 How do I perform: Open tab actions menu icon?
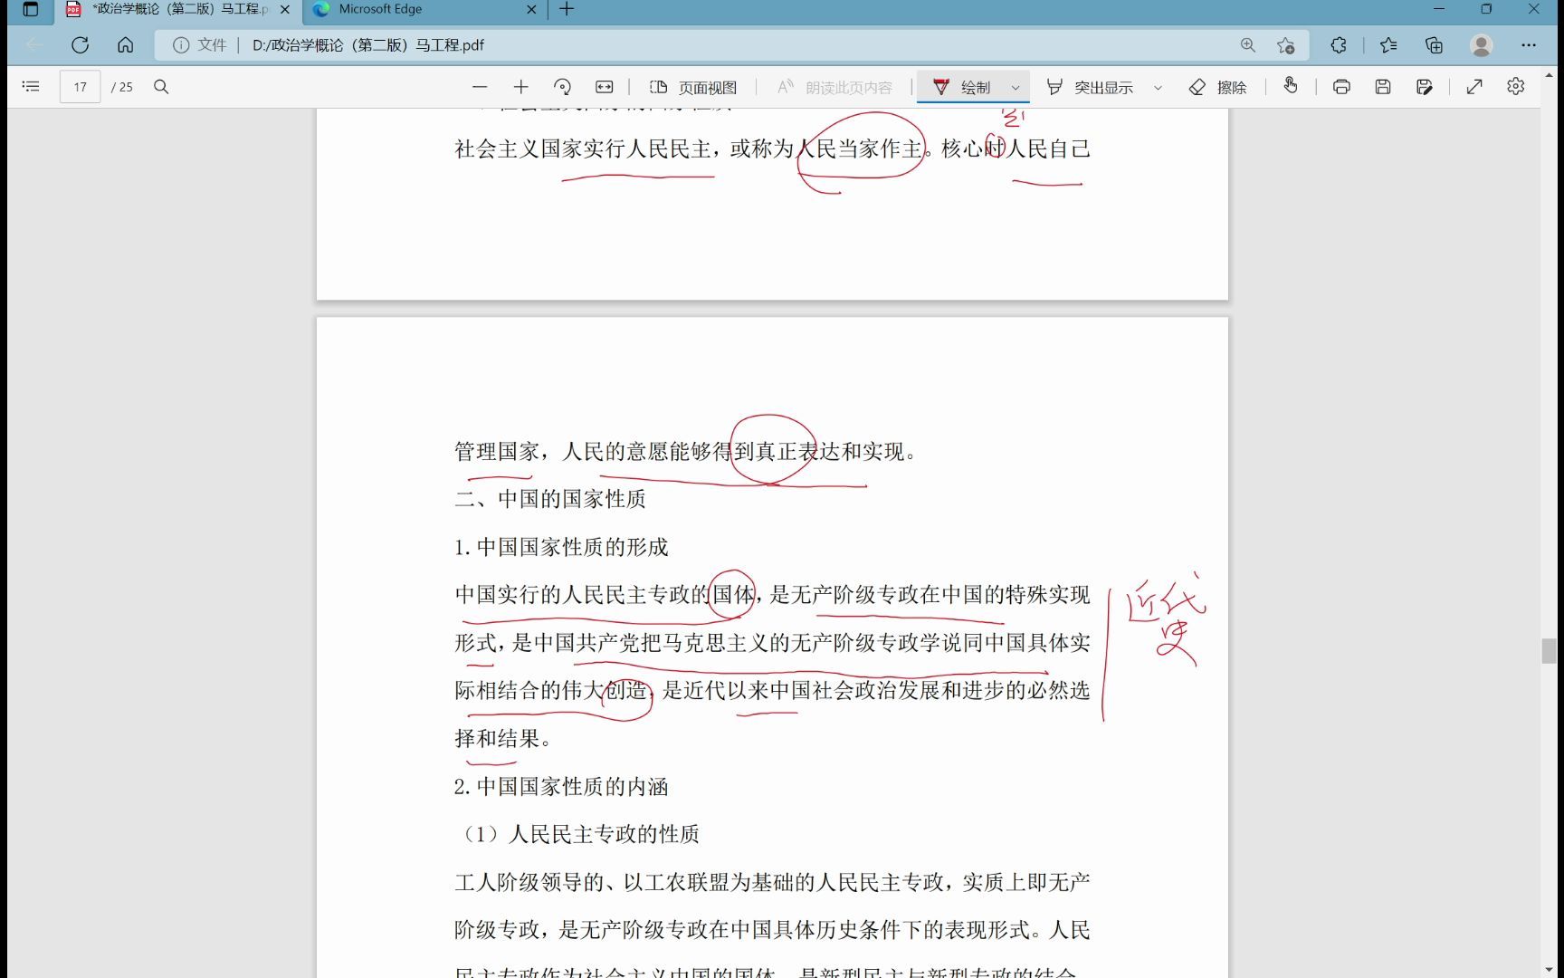[x=30, y=10]
